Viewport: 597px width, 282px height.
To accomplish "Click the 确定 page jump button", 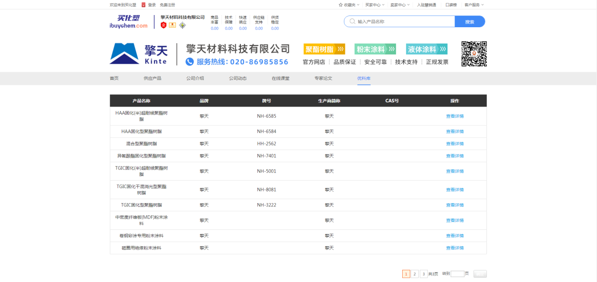I will 480,274.
